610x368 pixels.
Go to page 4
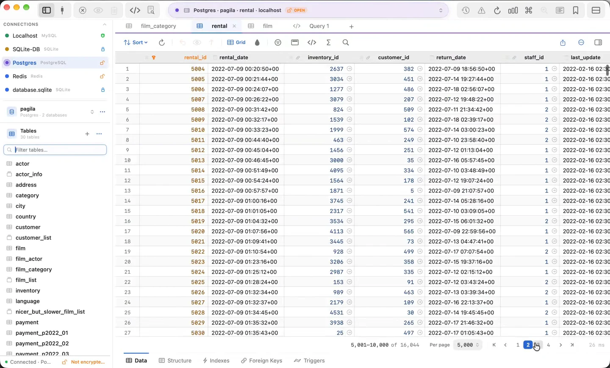click(x=549, y=345)
